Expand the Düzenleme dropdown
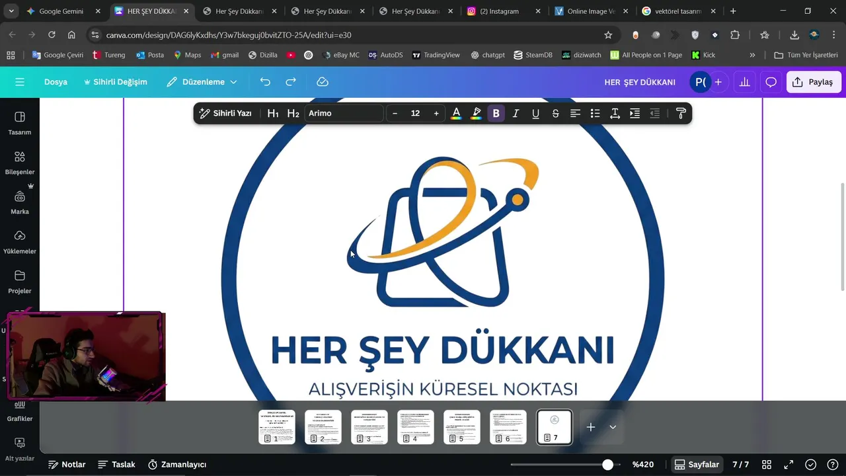 click(x=202, y=82)
